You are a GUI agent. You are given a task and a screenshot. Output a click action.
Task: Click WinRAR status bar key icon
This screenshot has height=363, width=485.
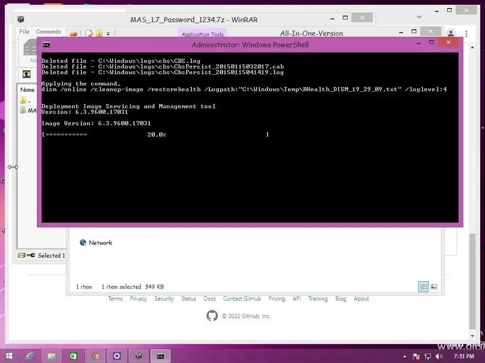click(31, 255)
